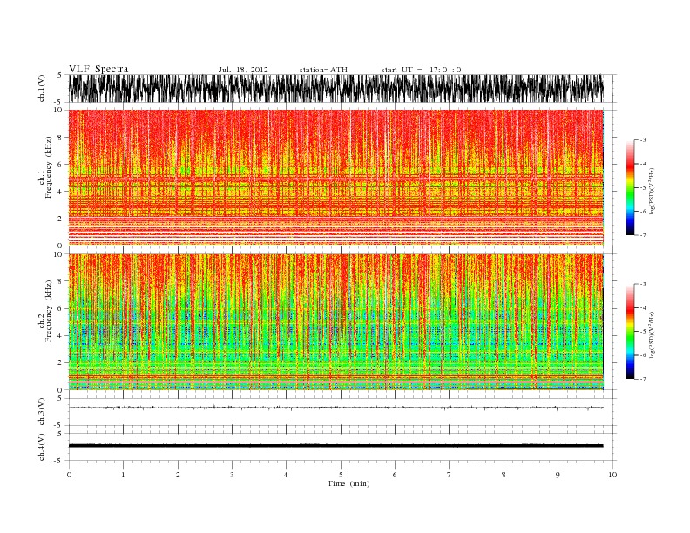
Task: Click the date text "Jul. 18, 2012"
Action: pyautogui.click(x=243, y=70)
